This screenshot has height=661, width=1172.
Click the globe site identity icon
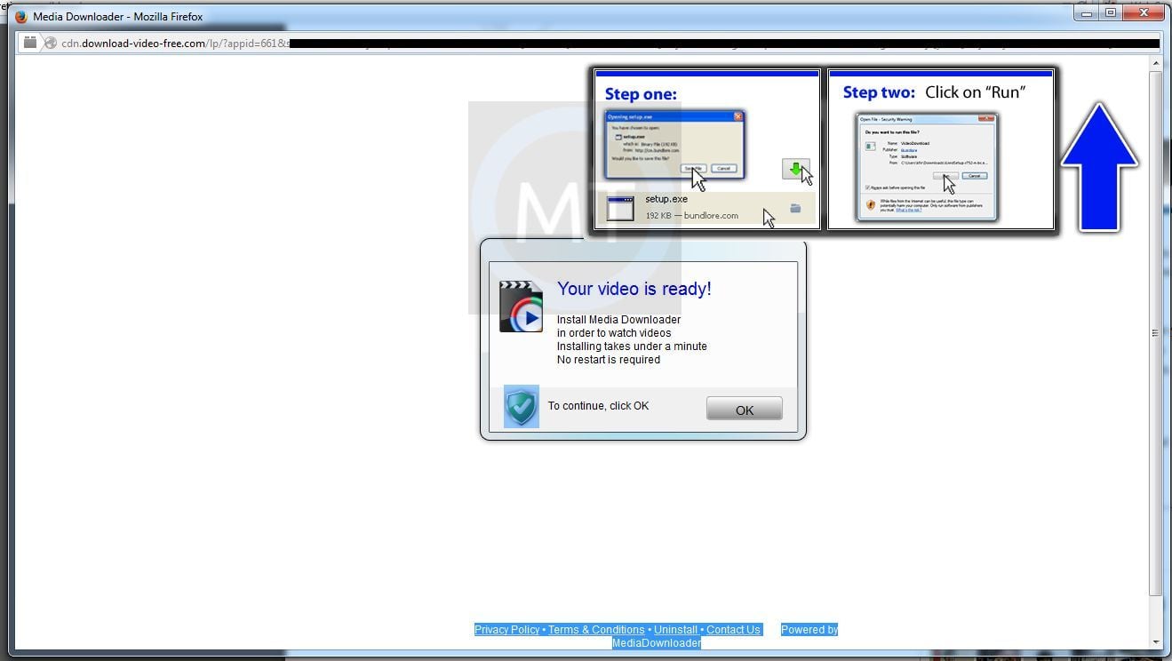(51, 43)
